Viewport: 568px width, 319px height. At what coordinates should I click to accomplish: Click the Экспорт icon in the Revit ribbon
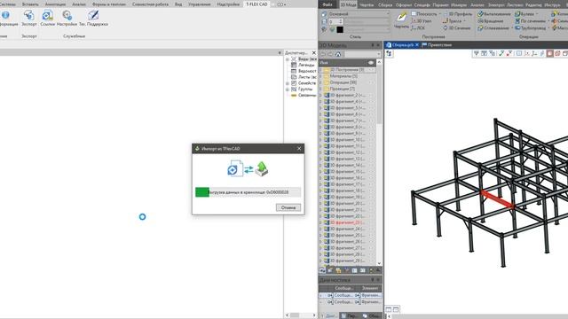pos(29,16)
